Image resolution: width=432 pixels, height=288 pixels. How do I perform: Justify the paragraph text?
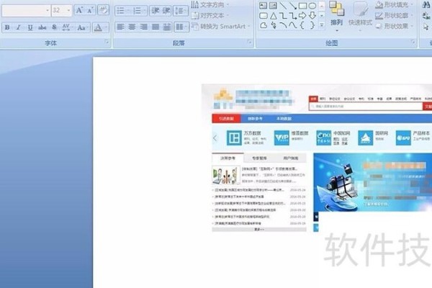coord(156,27)
